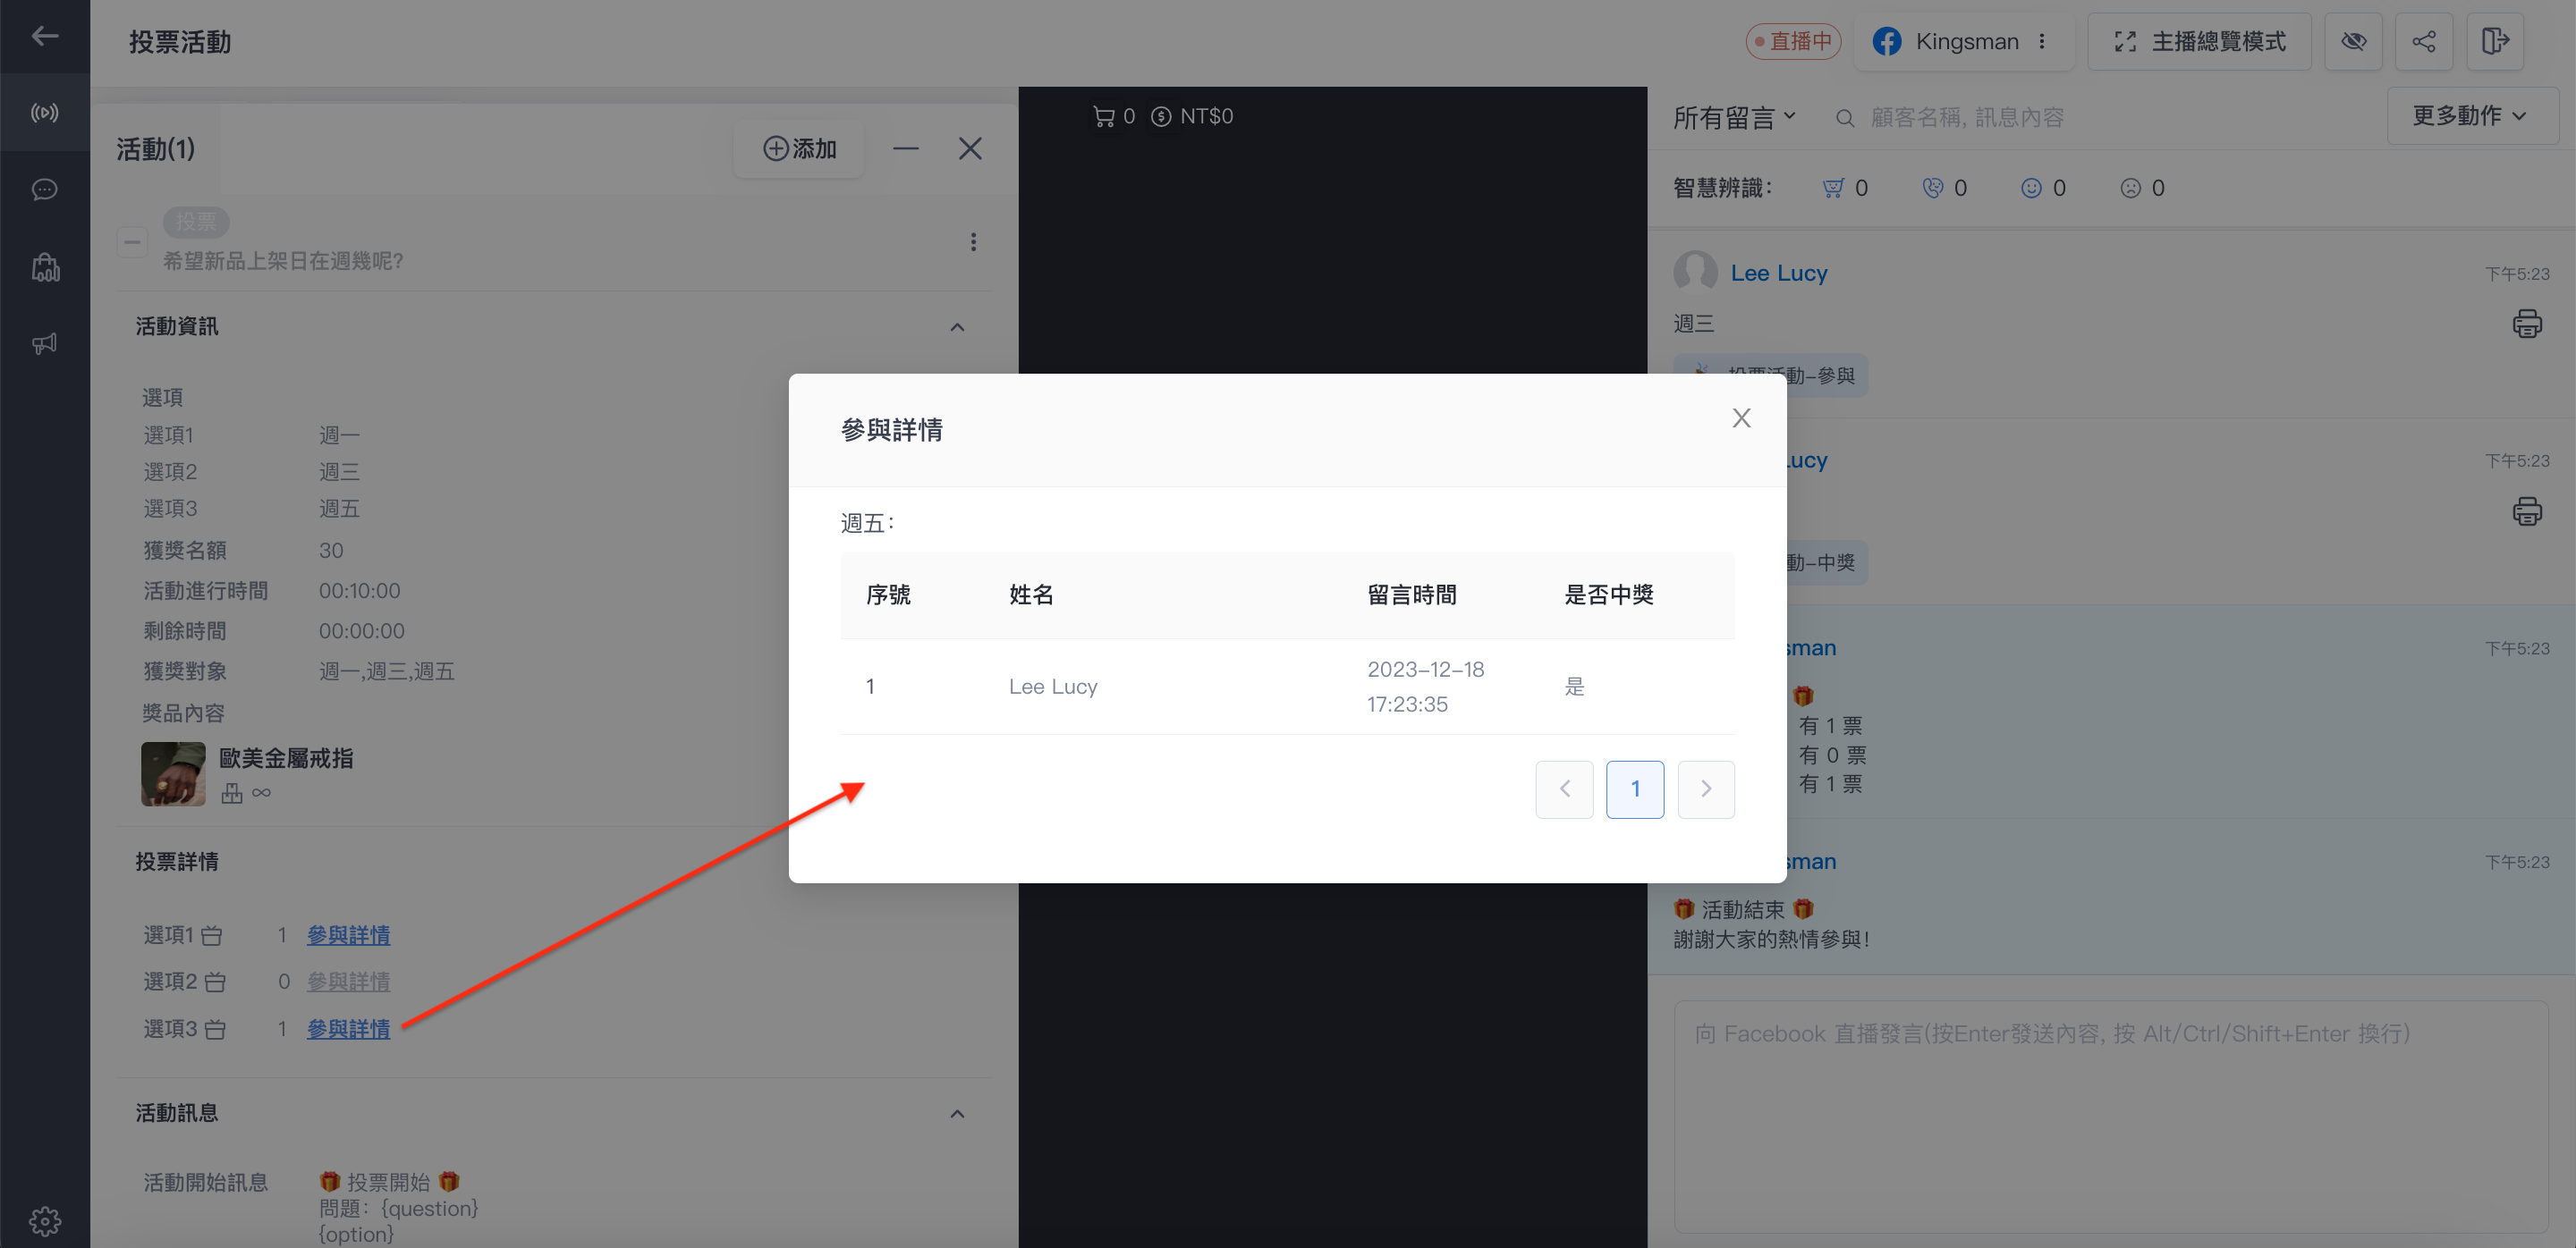2576x1248 pixels.
Task: Click the NT$0 sales amount icon
Action: 1161,117
